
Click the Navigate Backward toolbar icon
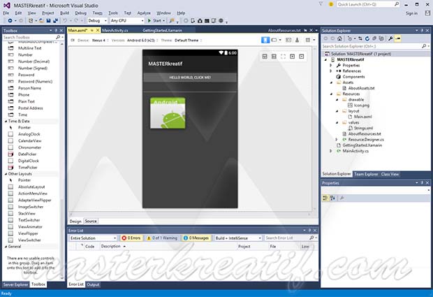pyautogui.click(x=10, y=21)
